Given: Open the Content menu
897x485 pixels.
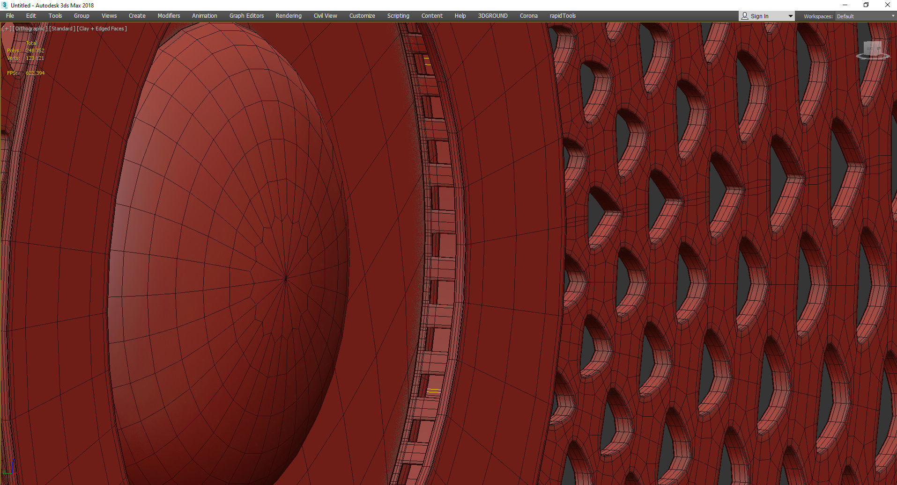Looking at the screenshot, I should tap(432, 16).
